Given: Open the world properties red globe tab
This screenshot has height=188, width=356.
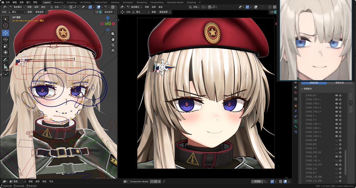Looking at the screenshot, I should 296,92.
